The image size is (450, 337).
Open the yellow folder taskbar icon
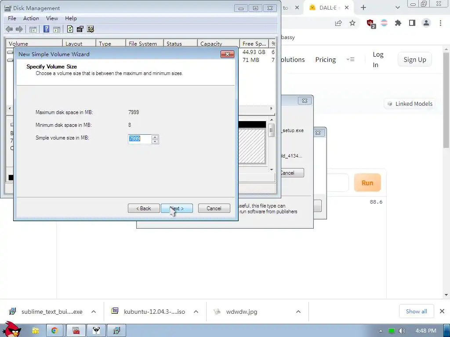36,331
